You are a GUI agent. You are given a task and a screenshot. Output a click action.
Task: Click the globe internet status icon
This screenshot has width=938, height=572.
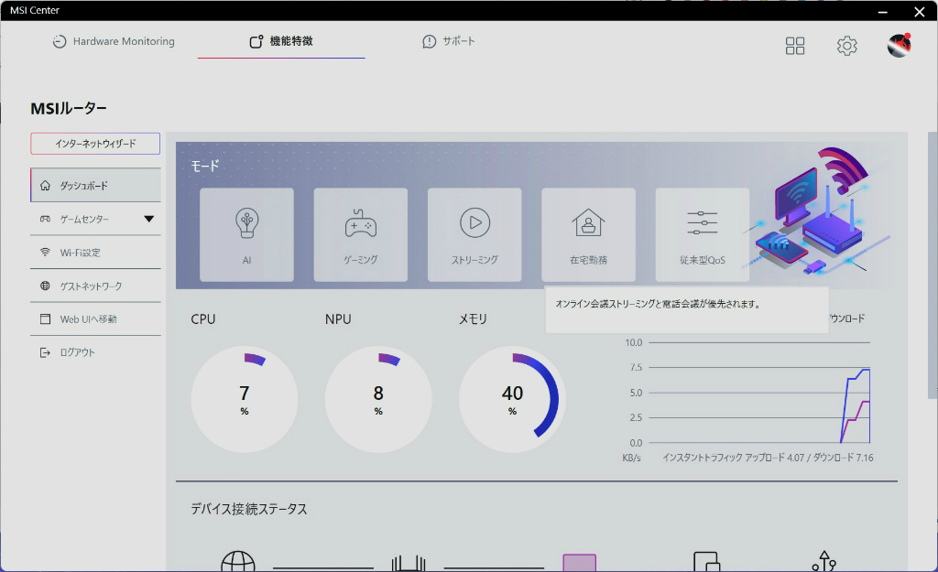coord(238,561)
